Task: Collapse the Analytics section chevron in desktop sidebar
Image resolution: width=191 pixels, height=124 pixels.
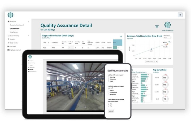Action: click(29, 21)
